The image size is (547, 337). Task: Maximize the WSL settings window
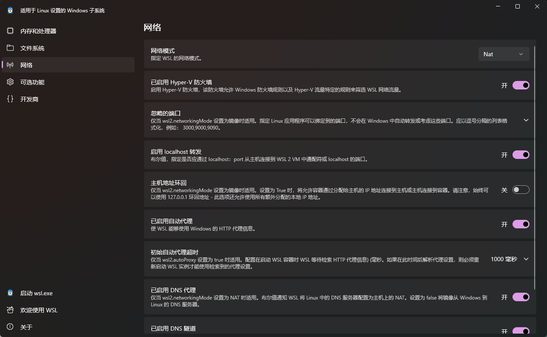pos(518,6)
